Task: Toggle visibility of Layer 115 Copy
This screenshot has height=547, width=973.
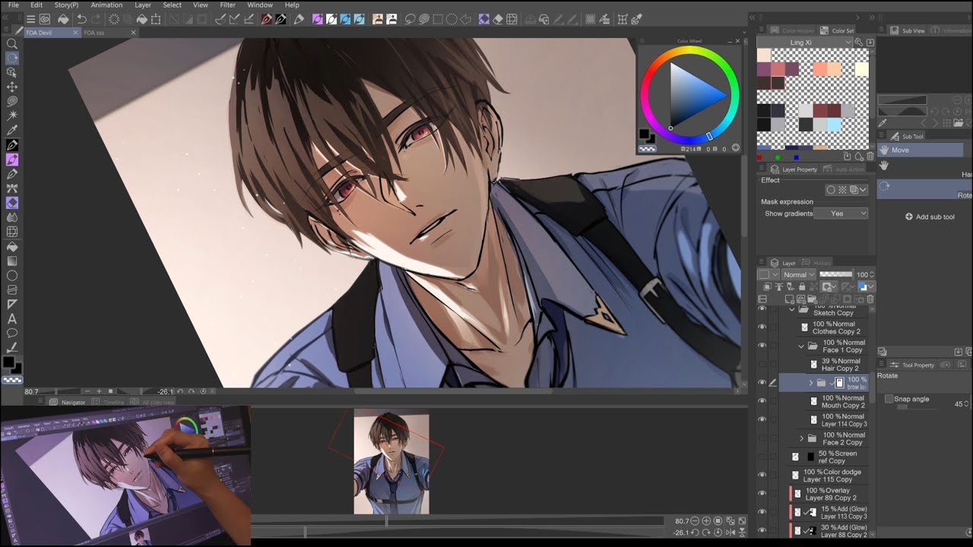Action: click(762, 475)
